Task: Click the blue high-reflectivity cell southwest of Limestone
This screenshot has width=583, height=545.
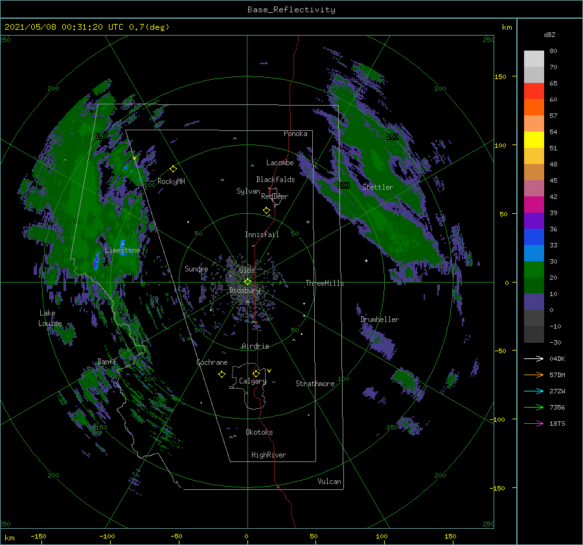Action: point(97,260)
